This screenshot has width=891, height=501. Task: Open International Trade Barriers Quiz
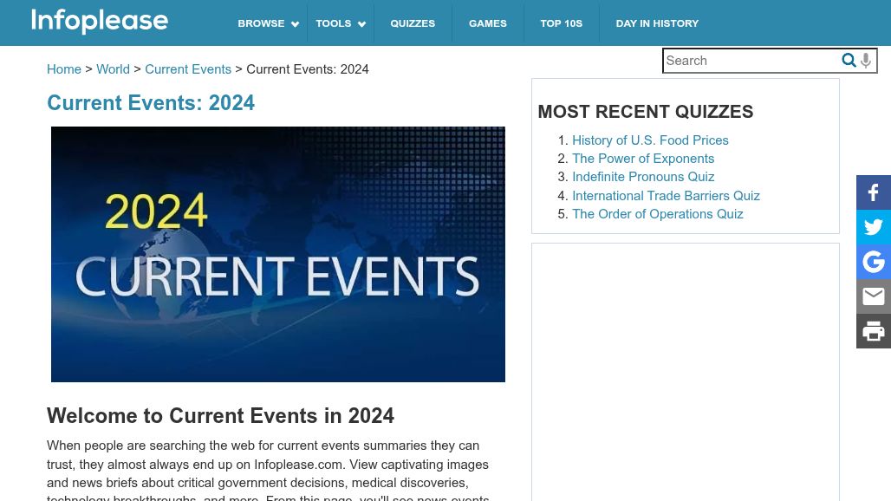click(x=666, y=195)
